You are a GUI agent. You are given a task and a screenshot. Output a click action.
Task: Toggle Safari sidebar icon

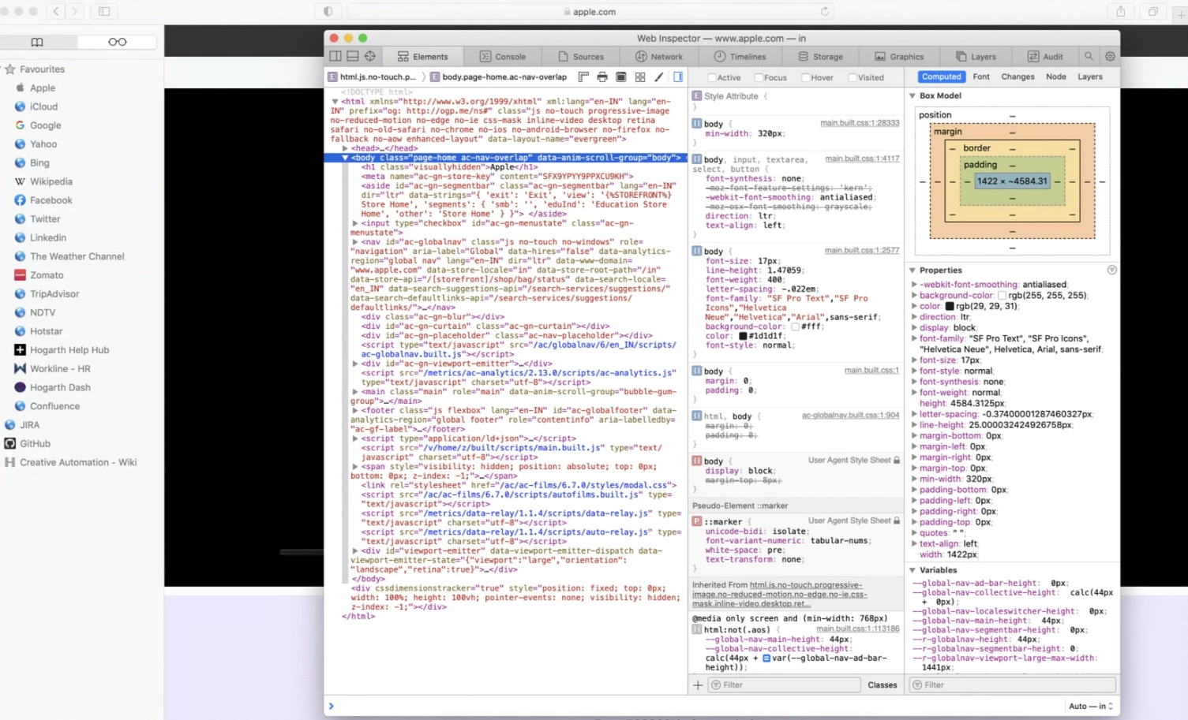(104, 11)
